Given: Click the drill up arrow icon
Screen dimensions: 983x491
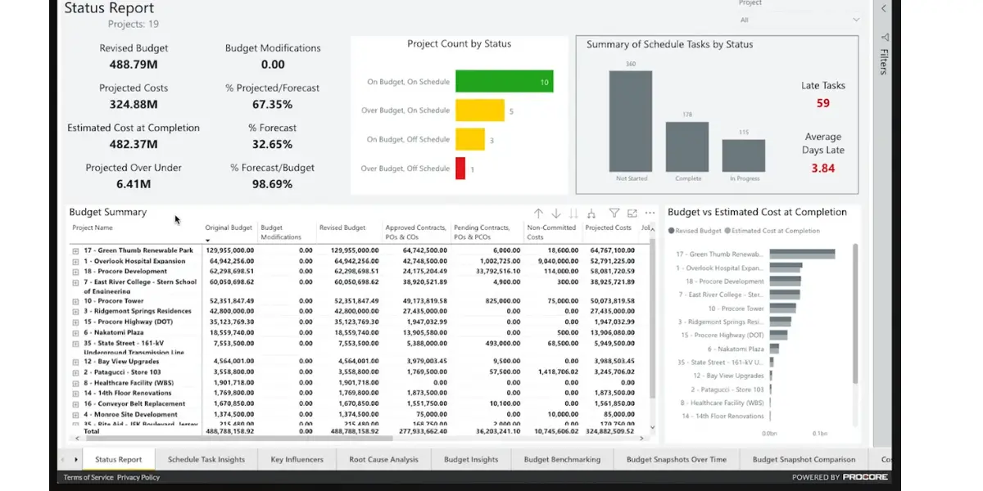Looking at the screenshot, I should [x=538, y=213].
